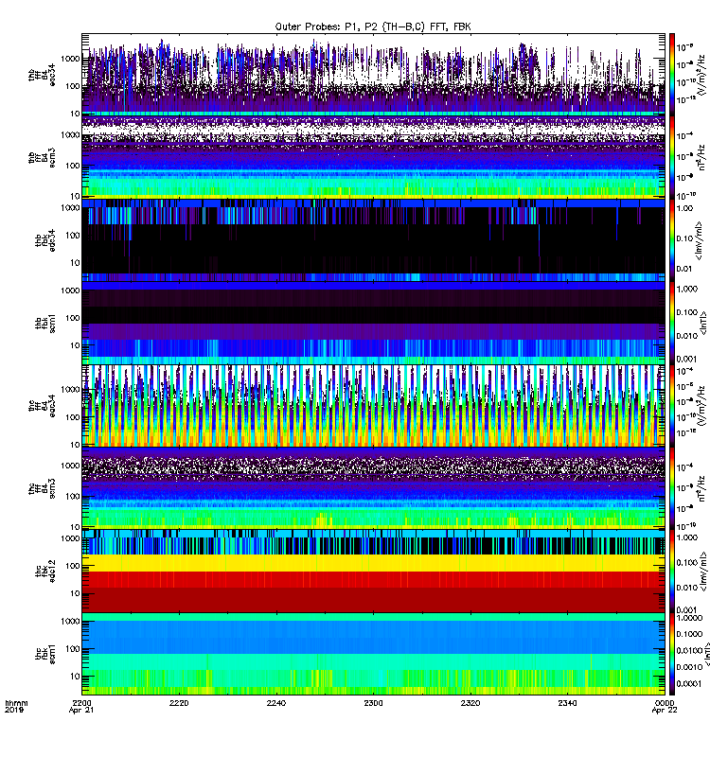The image size is (710, 757).
Task: Click the color bar beside thb fff eac34 panel
Action: [x=672, y=75]
